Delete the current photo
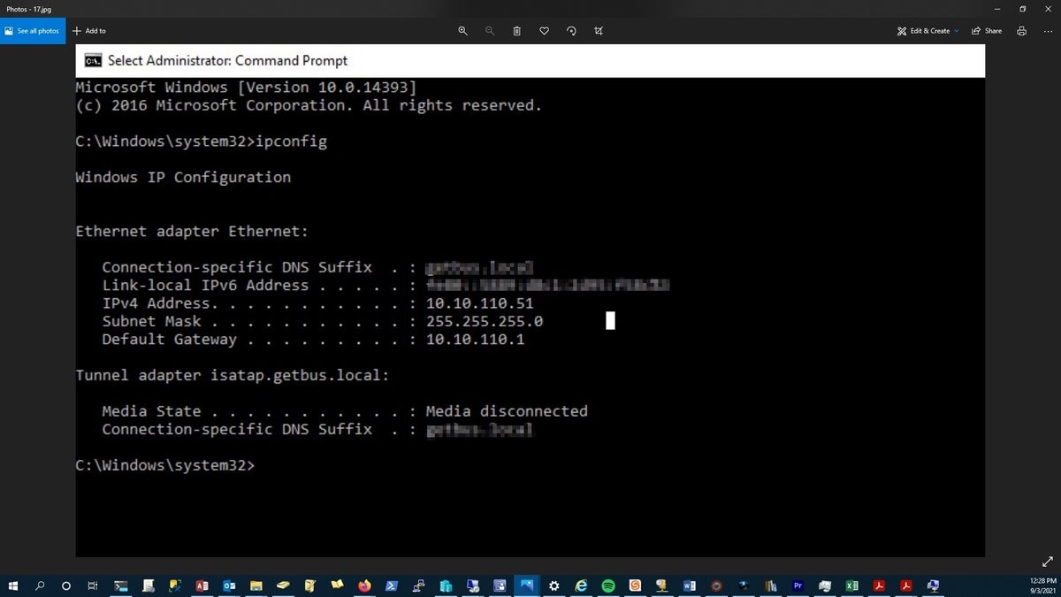 tap(516, 31)
